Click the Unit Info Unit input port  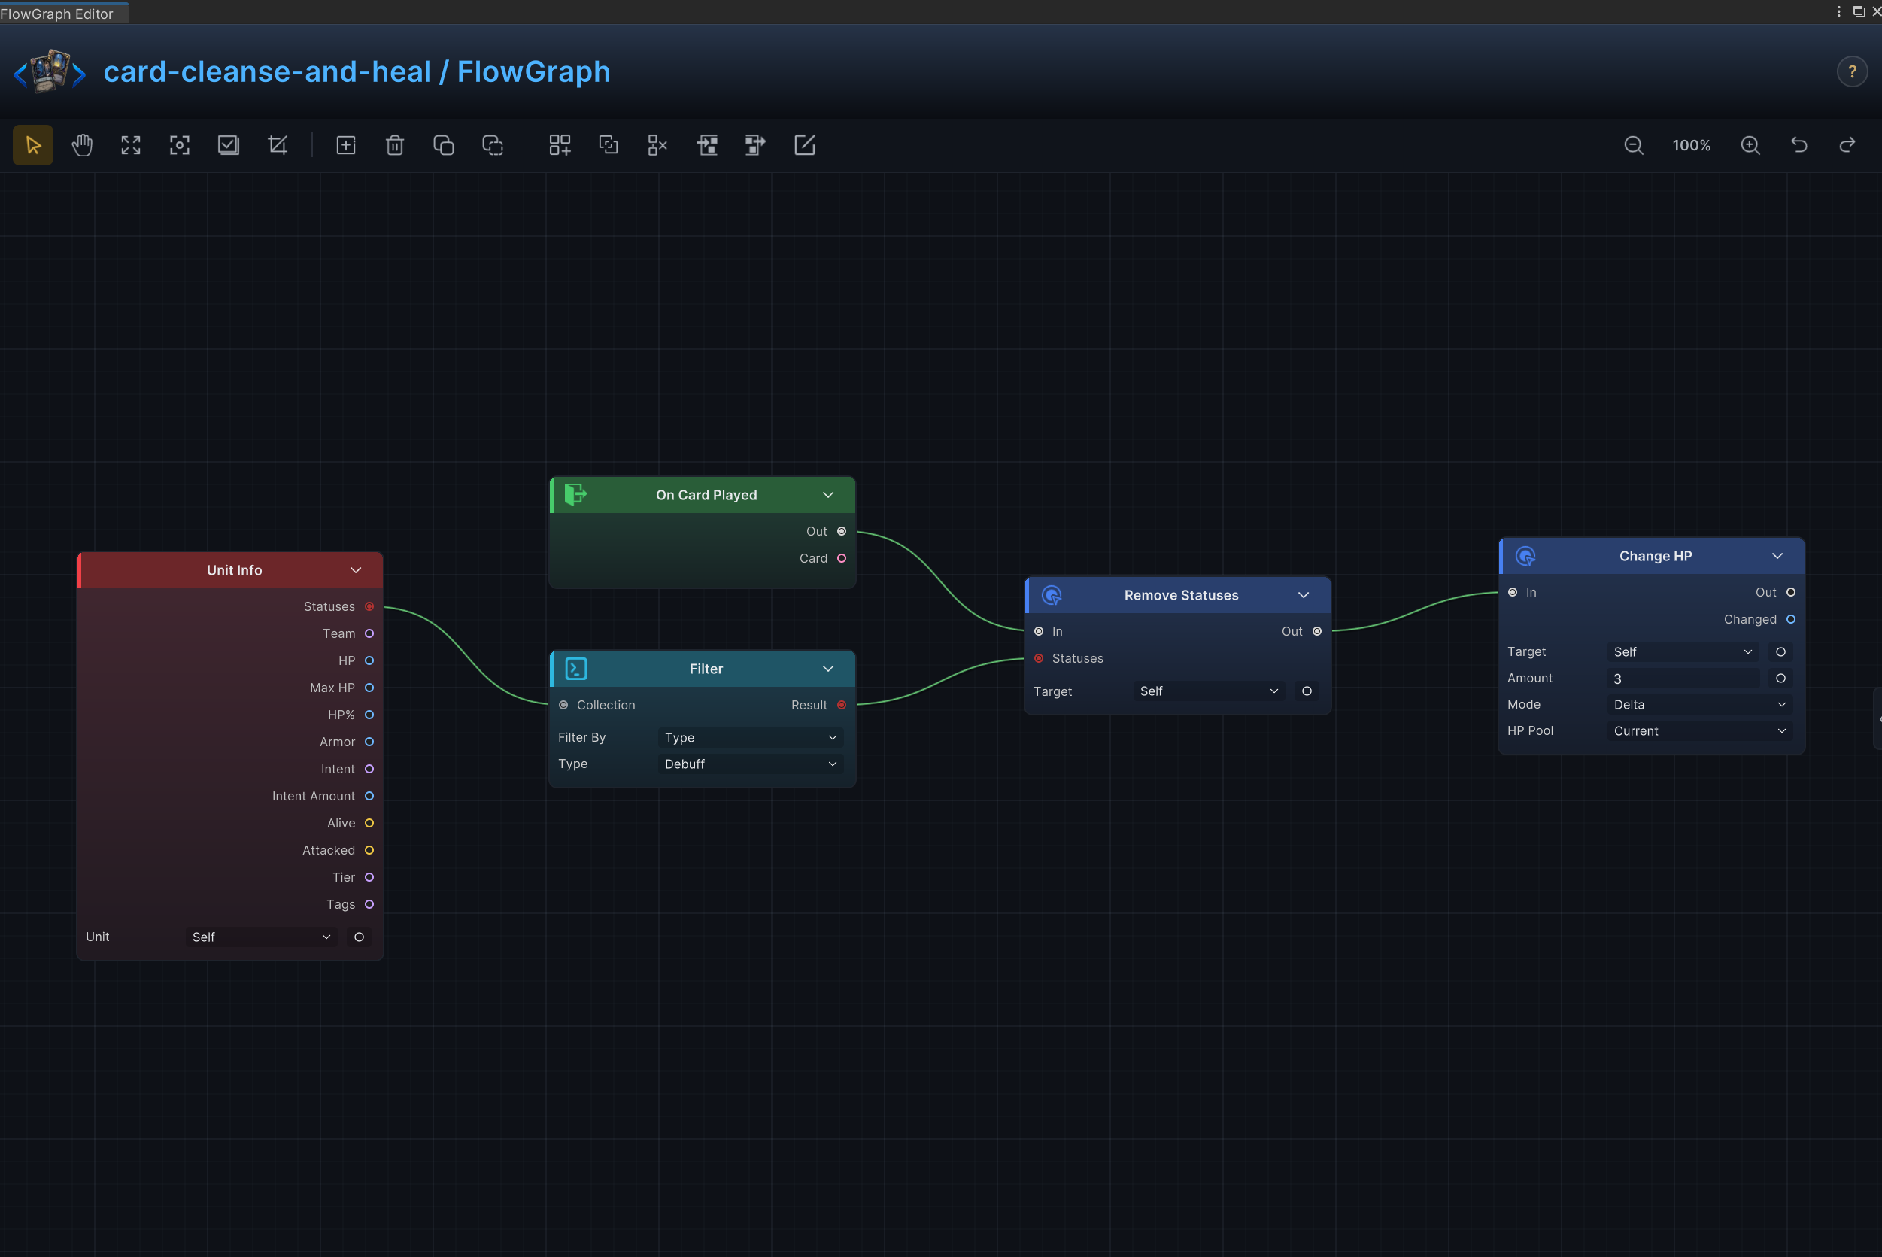359,937
